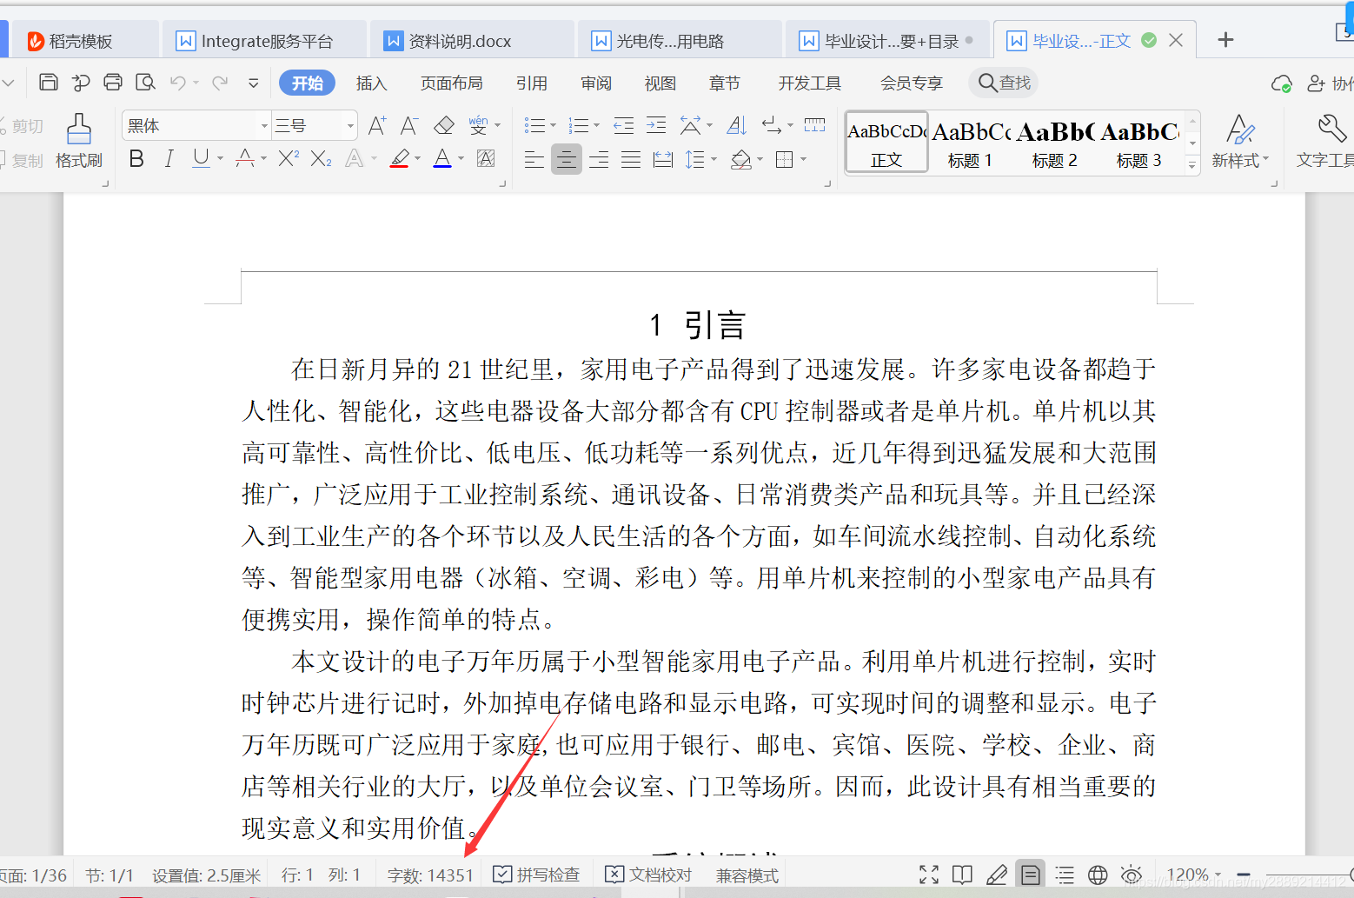Expand bullet list dropdown arrow
The width and height of the screenshot is (1354, 898).
[554, 126]
